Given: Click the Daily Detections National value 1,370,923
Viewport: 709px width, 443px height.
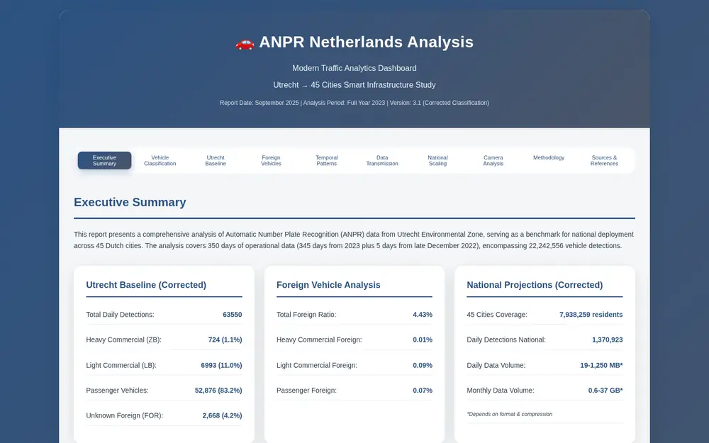Looking at the screenshot, I should 608,340.
